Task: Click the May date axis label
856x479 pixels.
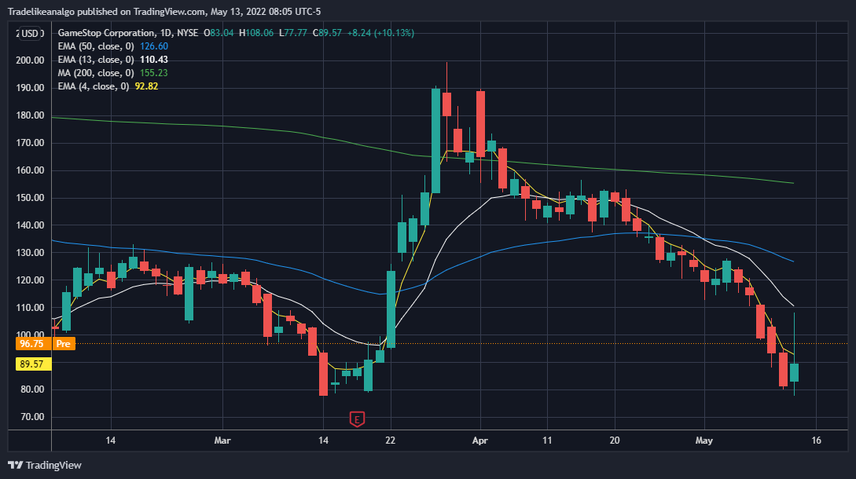Action: (704, 441)
